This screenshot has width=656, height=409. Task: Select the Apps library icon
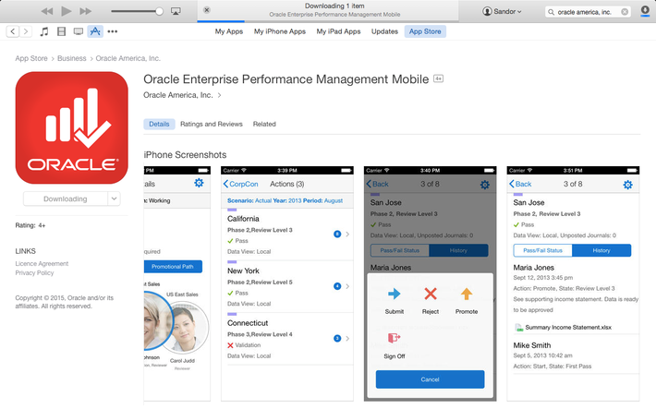click(95, 31)
